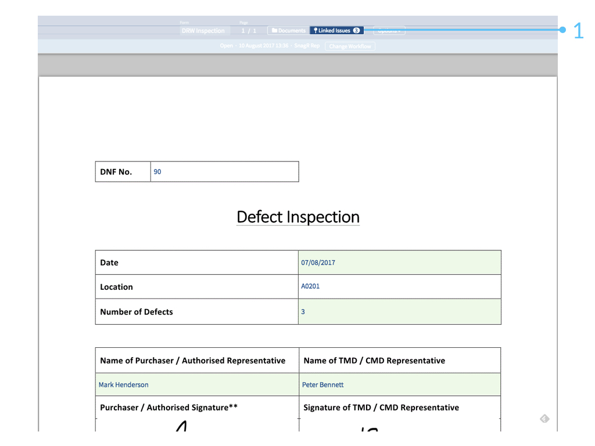Click the Peter Bennett name field
Image resolution: width=595 pixels, height=446 pixels.
pos(400,384)
